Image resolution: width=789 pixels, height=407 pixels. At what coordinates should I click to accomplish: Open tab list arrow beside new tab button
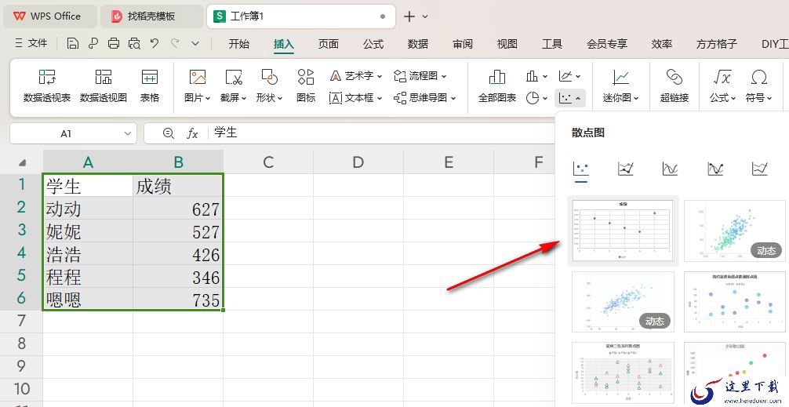pyautogui.click(x=425, y=16)
